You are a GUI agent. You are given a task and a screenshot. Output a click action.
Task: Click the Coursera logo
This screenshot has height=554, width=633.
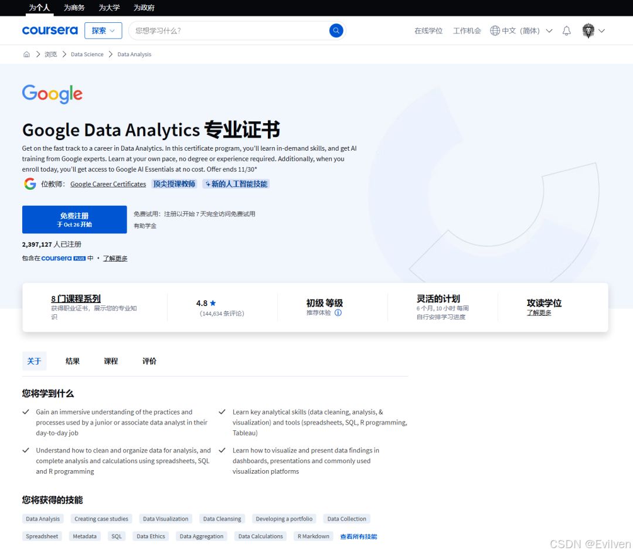(x=50, y=30)
